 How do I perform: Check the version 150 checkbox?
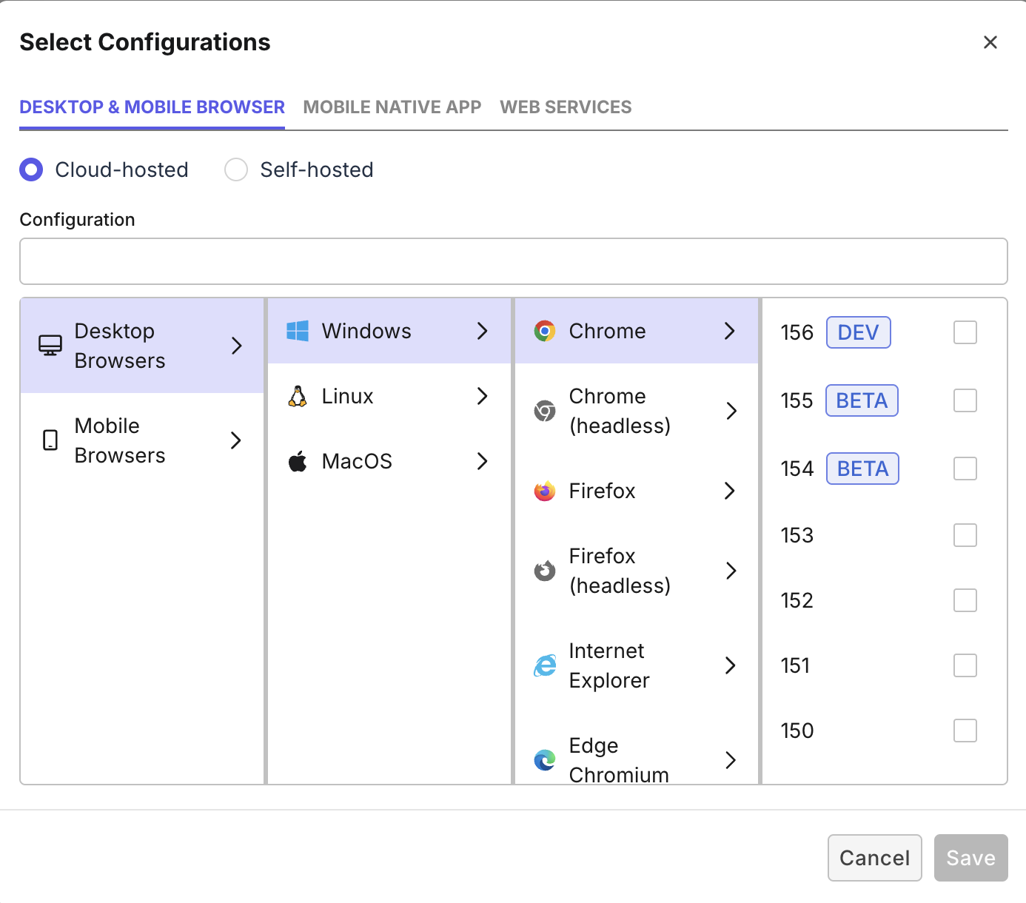(x=965, y=731)
